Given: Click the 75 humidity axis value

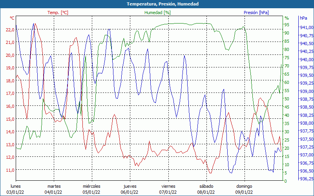Looking at the screenshot, I should click(287, 58).
